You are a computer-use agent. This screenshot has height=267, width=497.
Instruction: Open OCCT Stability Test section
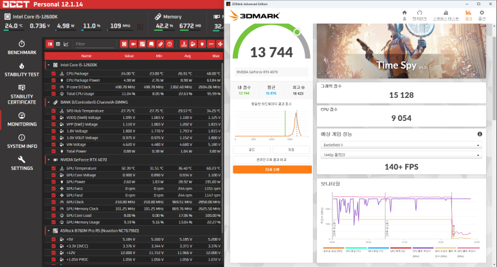pyautogui.click(x=22, y=69)
